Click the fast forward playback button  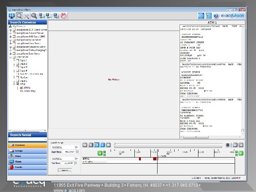[108, 145]
